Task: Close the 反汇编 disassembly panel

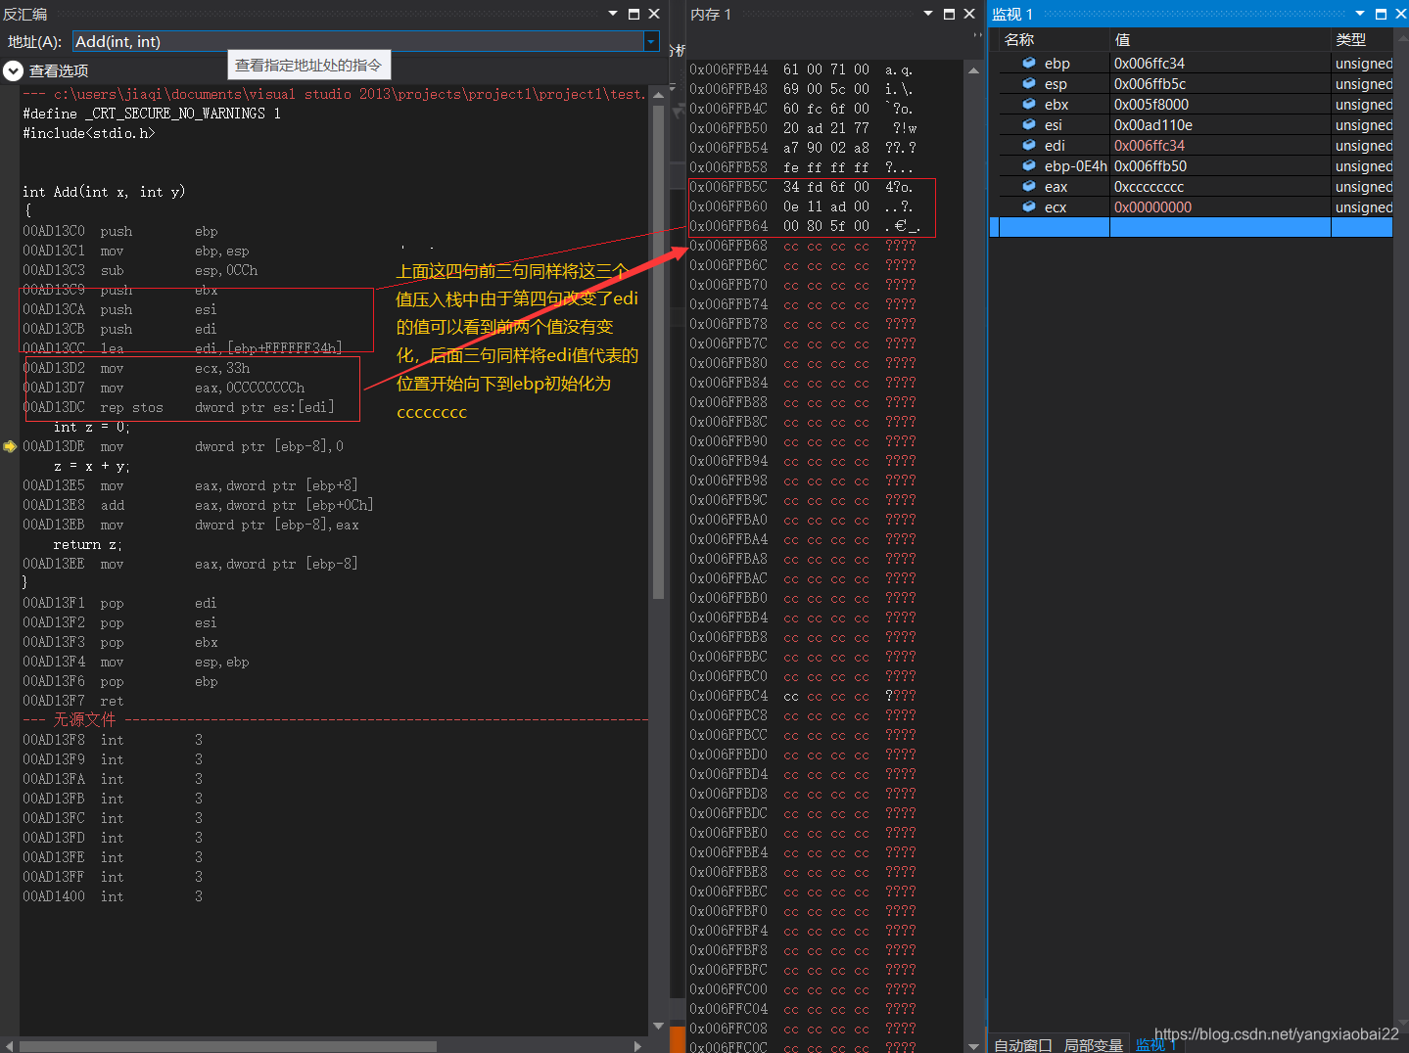Action: click(654, 14)
